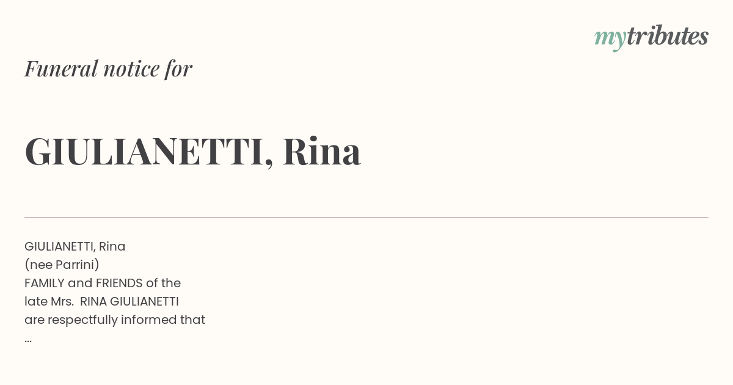Click "Rina" in the large bold heading

click(x=321, y=151)
